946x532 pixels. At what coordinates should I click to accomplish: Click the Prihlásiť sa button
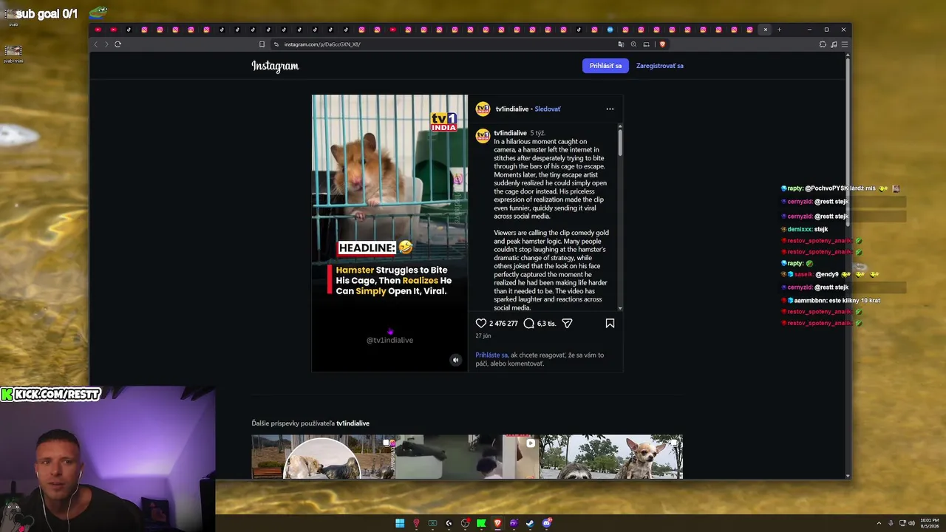click(x=605, y=66)
